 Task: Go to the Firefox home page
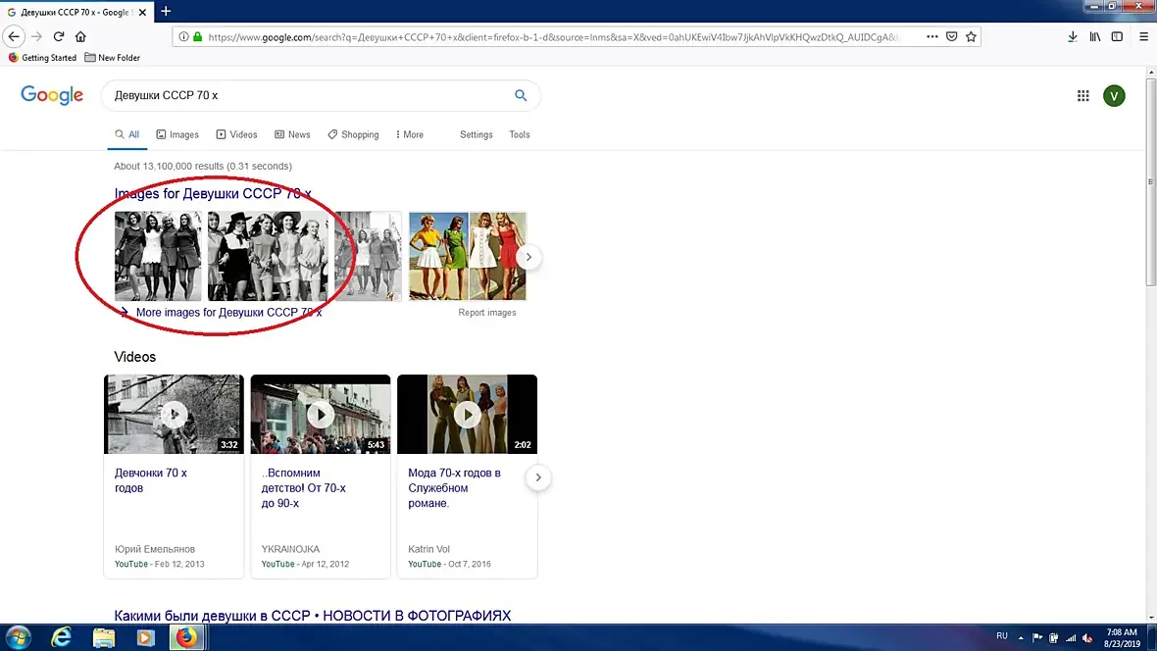click(x=80, y=36)
